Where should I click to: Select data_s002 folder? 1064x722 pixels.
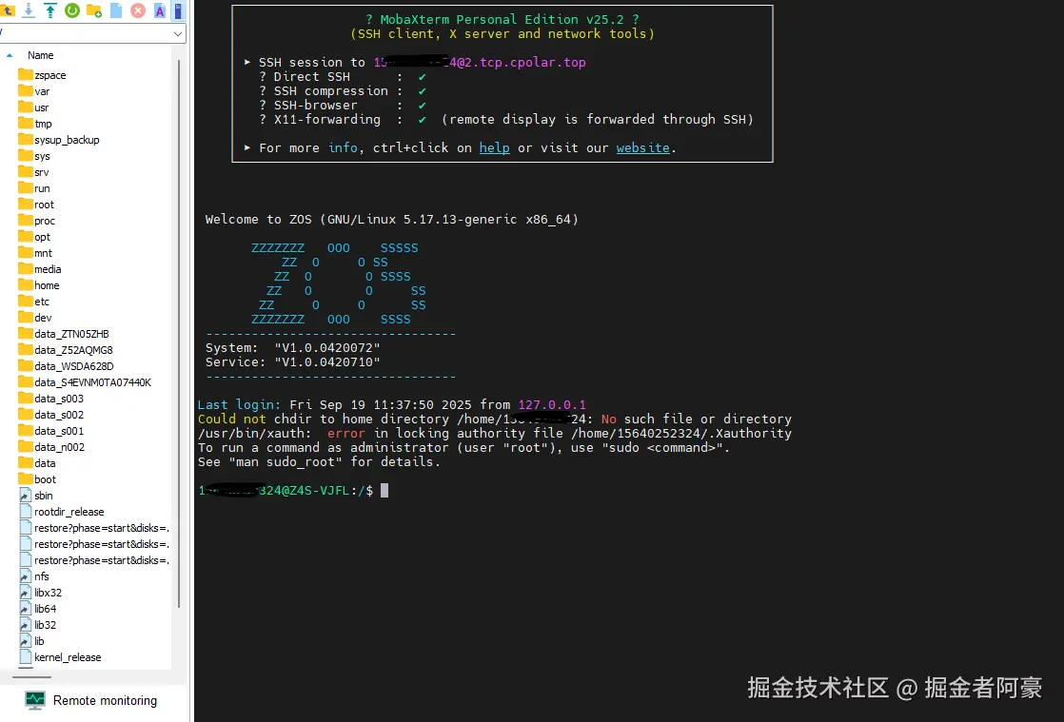click(50, 415)
